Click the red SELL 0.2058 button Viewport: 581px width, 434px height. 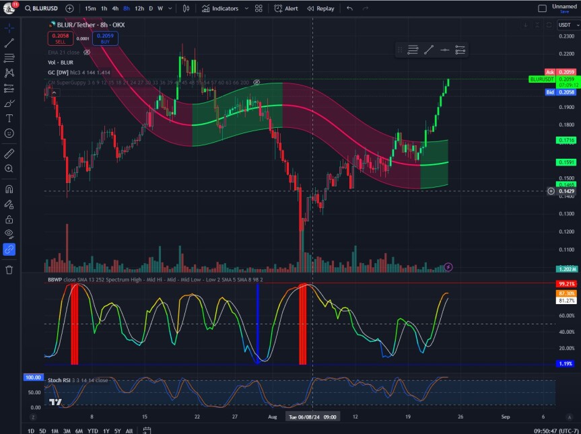coord(61,38)
